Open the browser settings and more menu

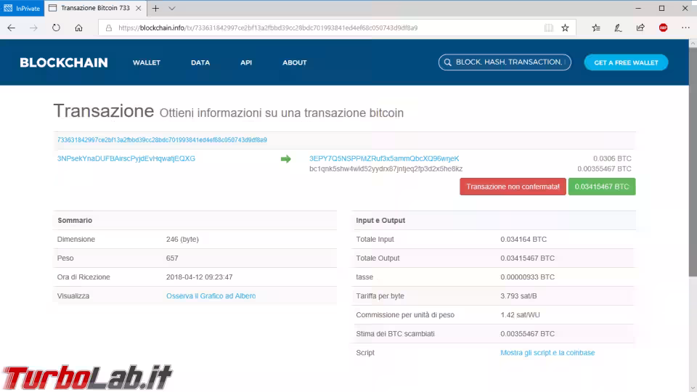tap(685, 28)
